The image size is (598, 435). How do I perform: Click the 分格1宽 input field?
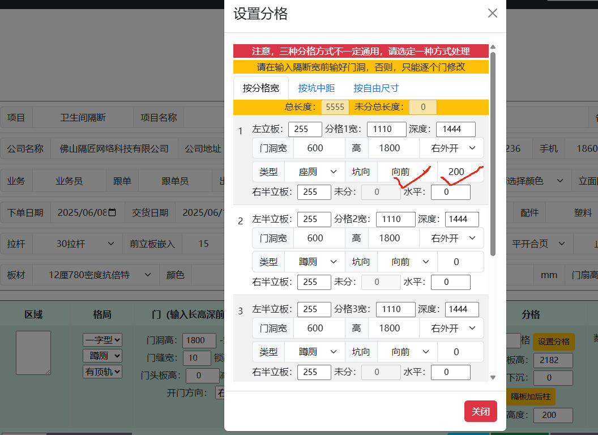pos(386,129)
